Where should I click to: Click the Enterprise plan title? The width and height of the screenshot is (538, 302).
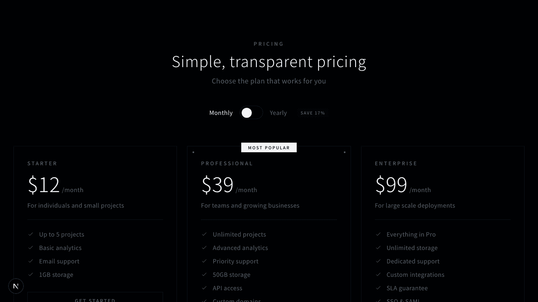(396, 164)
